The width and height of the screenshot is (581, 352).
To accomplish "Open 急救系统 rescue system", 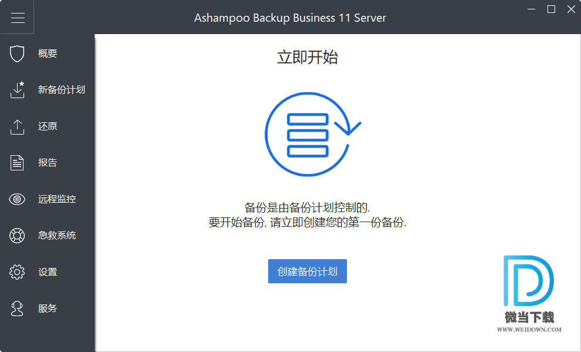I will 56,236.
